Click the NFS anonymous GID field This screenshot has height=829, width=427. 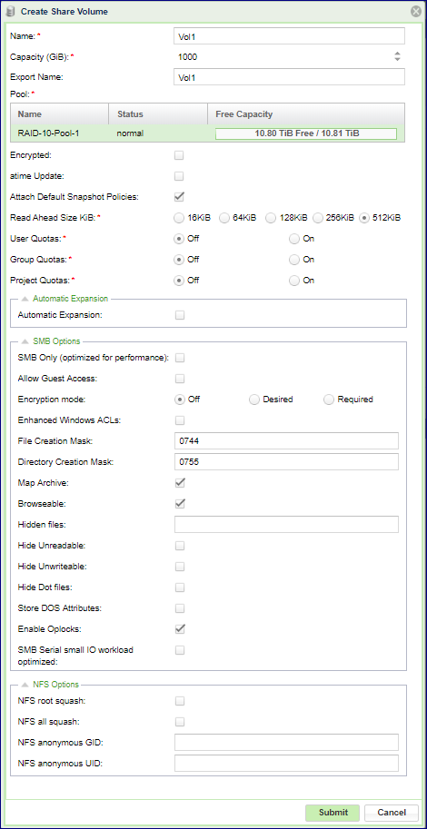click(x=286, y=743)
